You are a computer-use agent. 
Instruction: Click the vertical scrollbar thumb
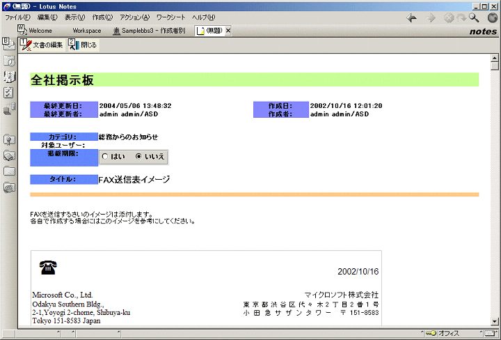coord(494,66)
